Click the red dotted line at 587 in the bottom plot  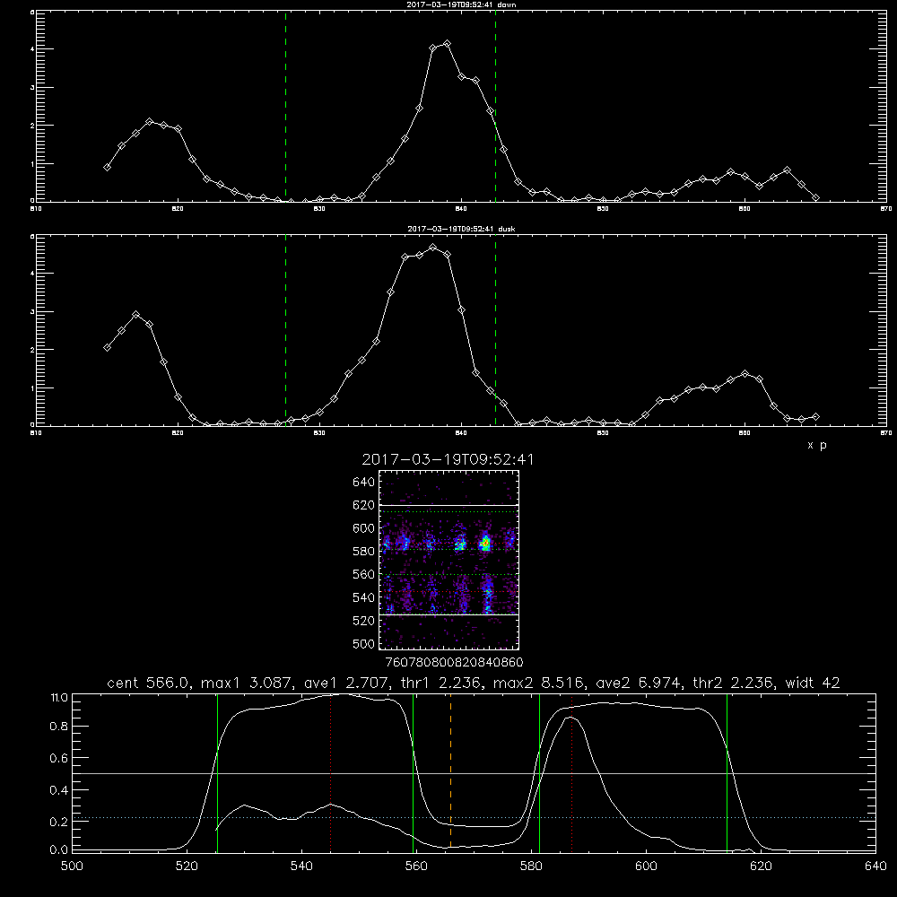(571, 772)
